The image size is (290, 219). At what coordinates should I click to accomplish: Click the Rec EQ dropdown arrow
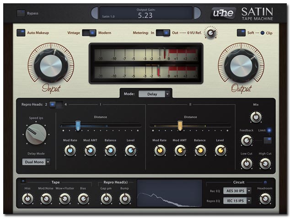pos(249,191)
